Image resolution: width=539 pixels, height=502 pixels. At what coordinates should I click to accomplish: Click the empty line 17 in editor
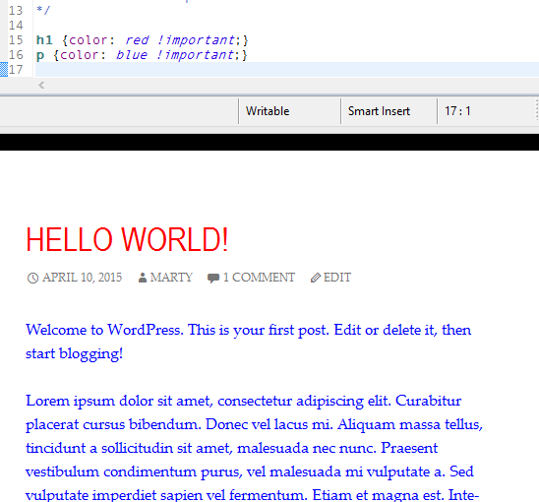(x=286, y=70)
